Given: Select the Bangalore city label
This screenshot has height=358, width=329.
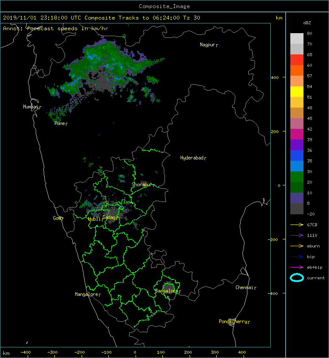Looking at the screenshot, I should click(x=168, y=291).
